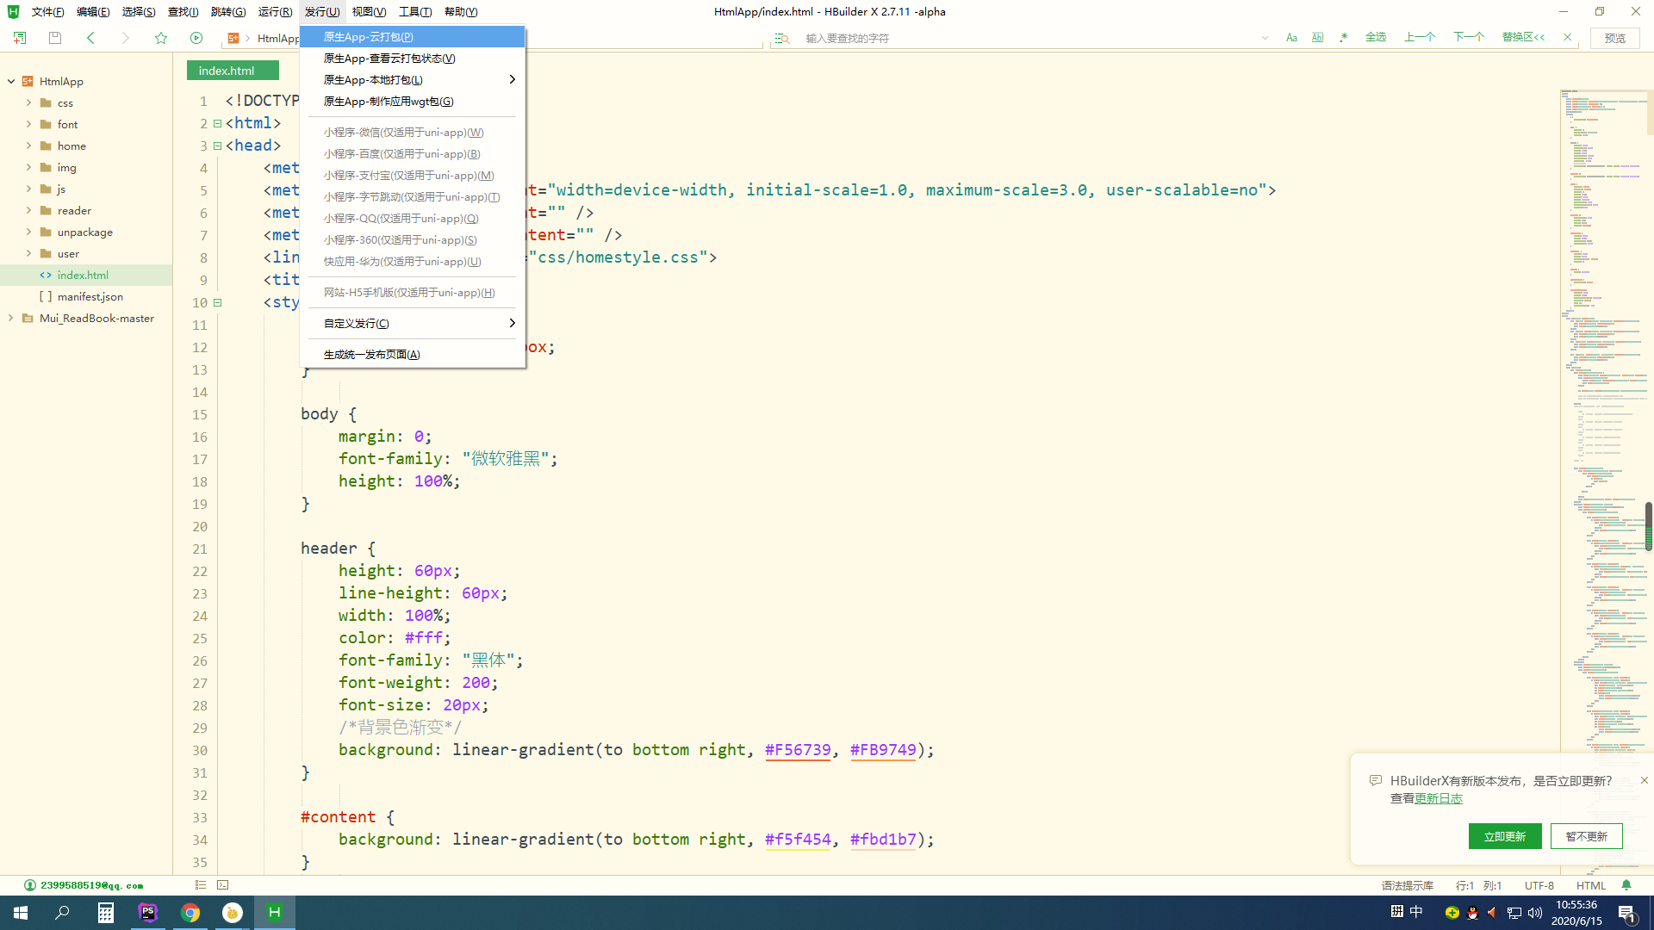Open the 编辑(E) menu
The width and height of the screenshot is (1654, 930).
point(93,12)
